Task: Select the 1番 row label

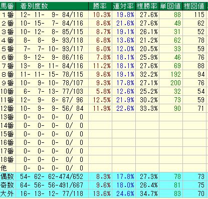Action: 8,15
